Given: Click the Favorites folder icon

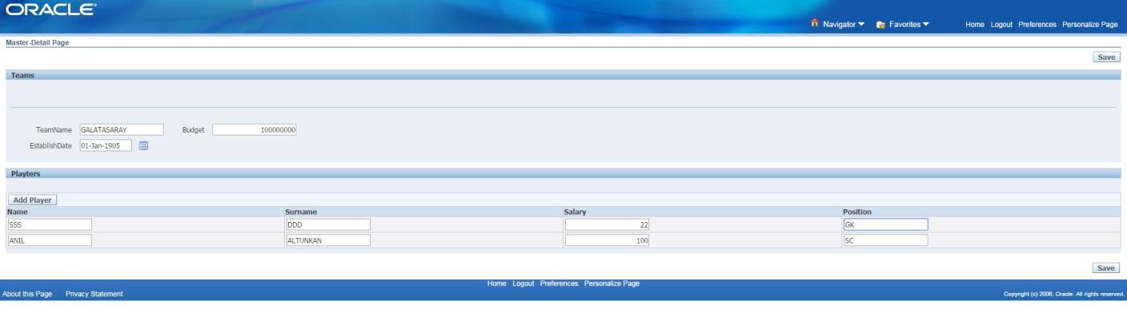Looking at the screenshot, I should (x=880, y=25).
